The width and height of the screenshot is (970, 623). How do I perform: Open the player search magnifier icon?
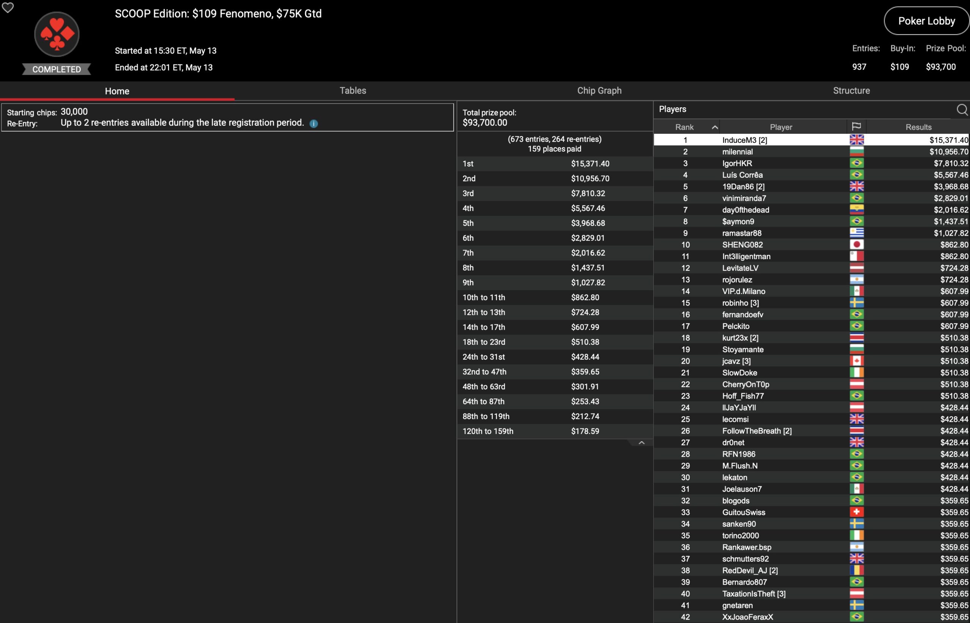962,110
